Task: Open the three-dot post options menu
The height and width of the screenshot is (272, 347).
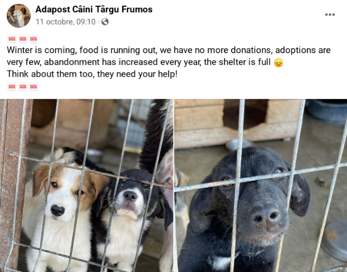Action: (330, 15)
